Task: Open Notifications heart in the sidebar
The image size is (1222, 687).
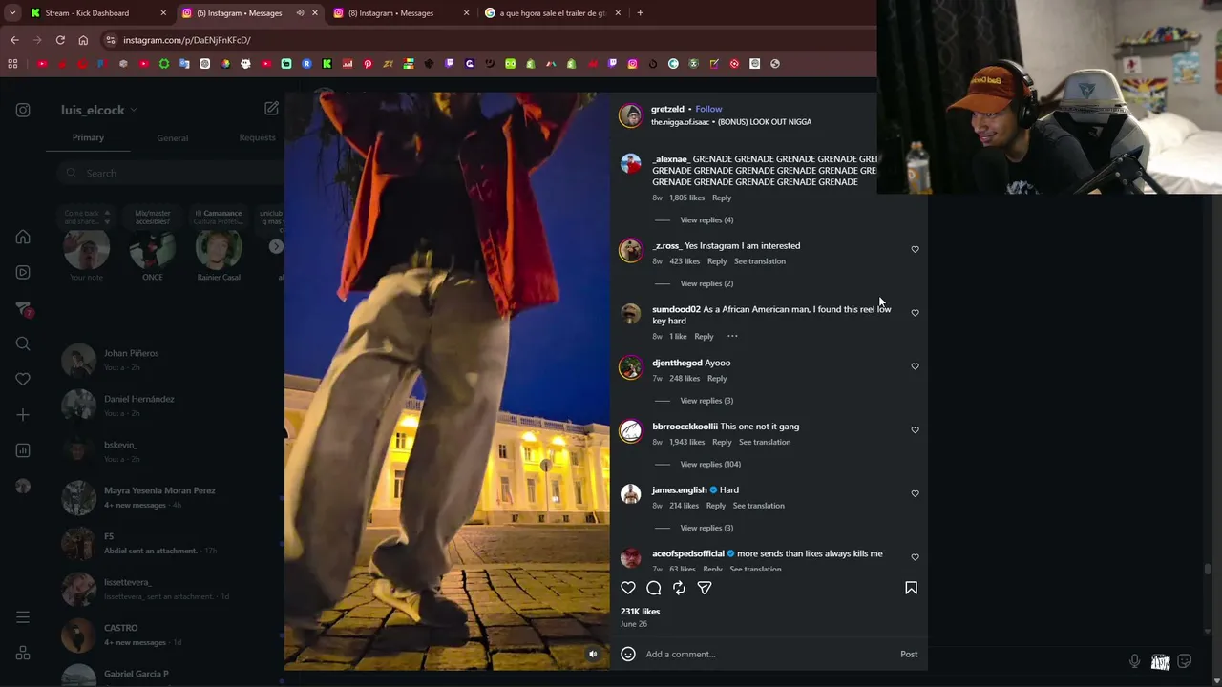Action: tap(23, 379)
